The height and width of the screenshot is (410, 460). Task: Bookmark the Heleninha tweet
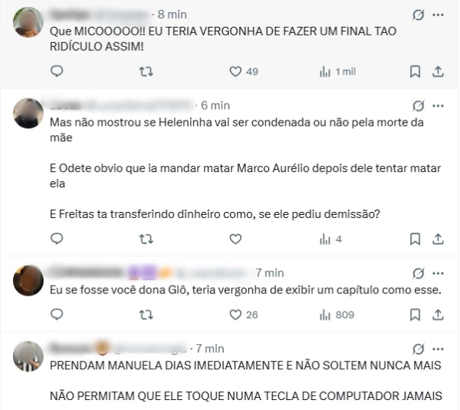coord(415,239)
